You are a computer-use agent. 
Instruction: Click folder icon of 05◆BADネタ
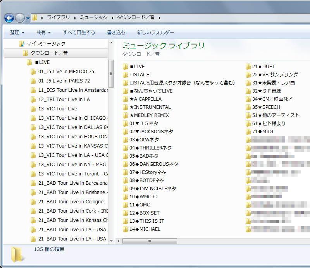125,156
